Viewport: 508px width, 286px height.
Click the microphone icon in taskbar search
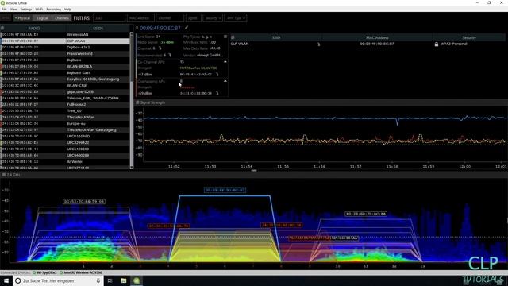click(98, 280)
